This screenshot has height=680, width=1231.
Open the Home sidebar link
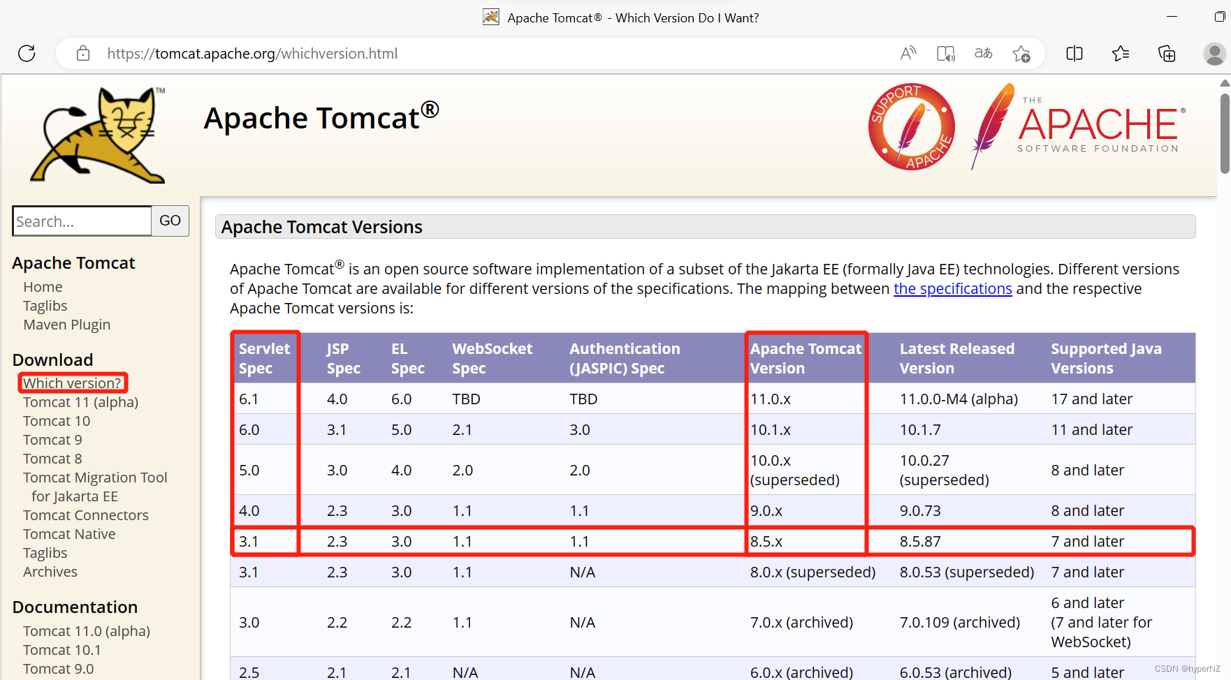(43, 287)
